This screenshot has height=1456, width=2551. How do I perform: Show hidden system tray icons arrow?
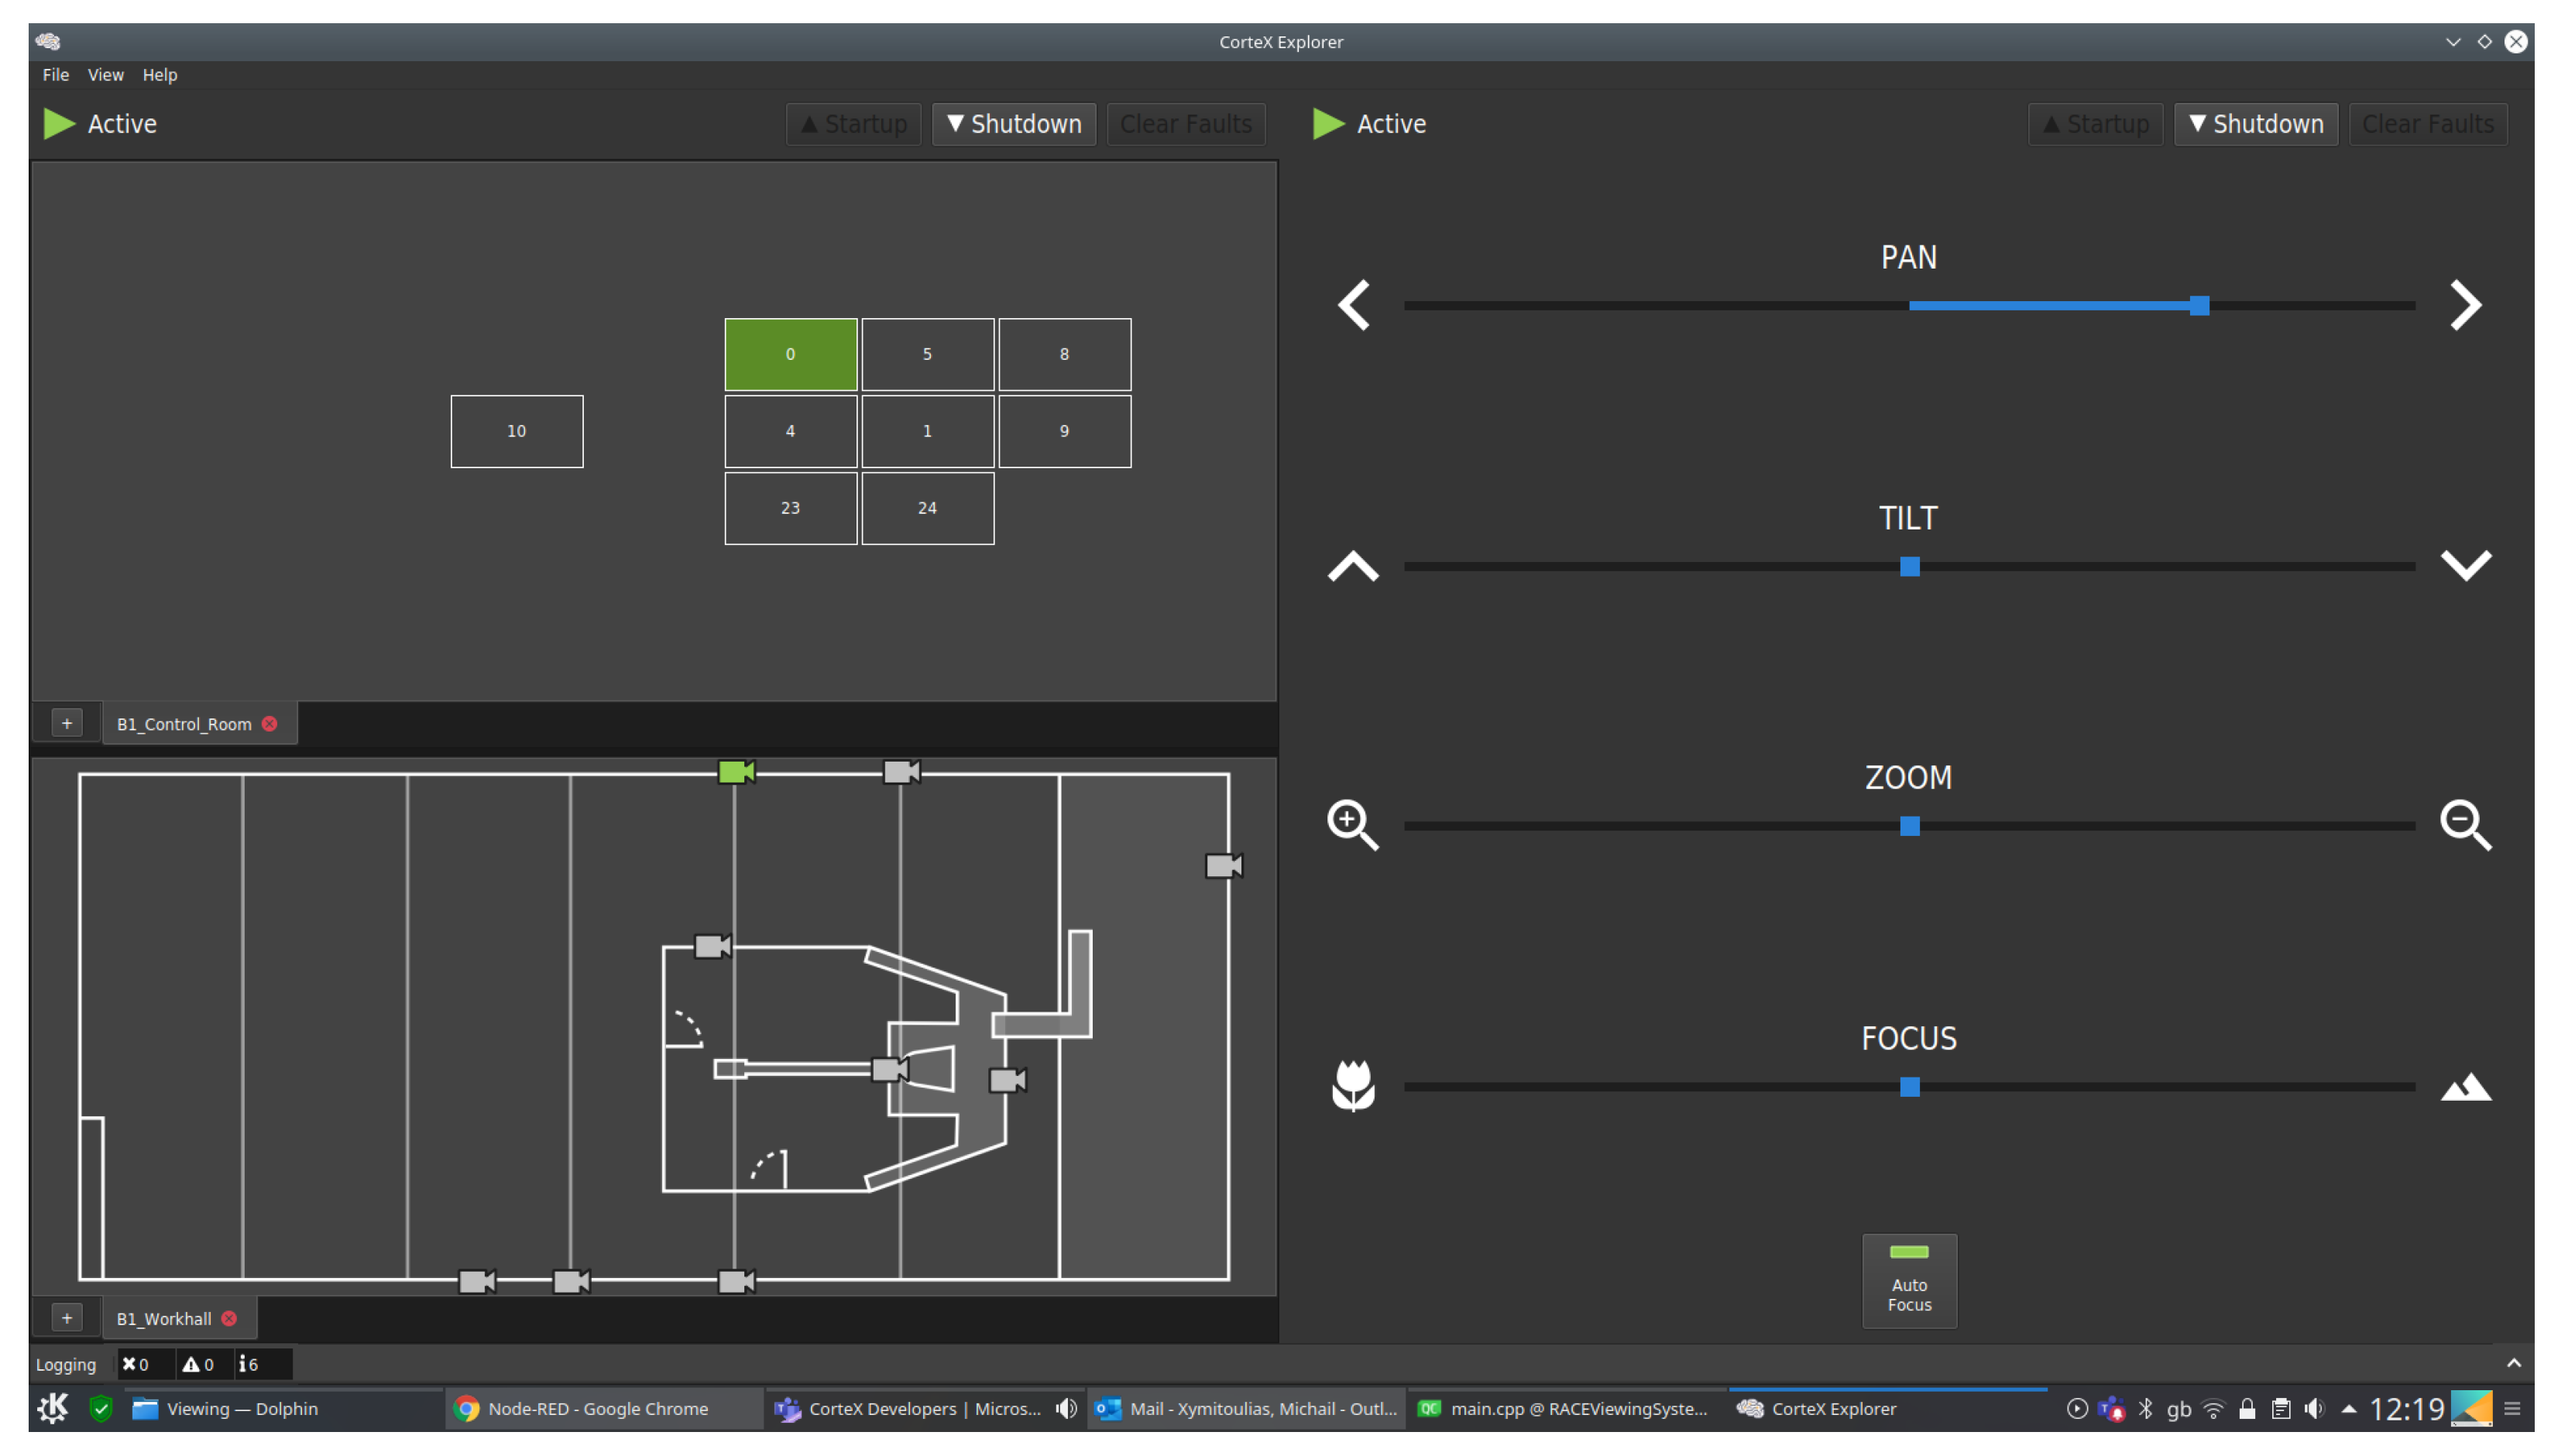2348,1409
